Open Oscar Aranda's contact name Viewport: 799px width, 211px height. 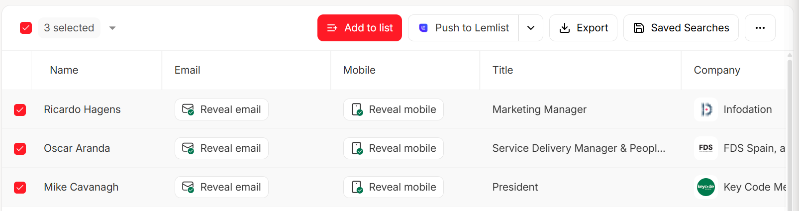[x=77, y=148]
